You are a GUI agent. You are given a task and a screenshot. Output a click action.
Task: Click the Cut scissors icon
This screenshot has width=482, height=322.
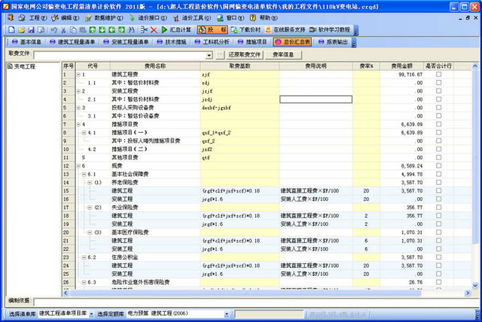coord(64,30)
